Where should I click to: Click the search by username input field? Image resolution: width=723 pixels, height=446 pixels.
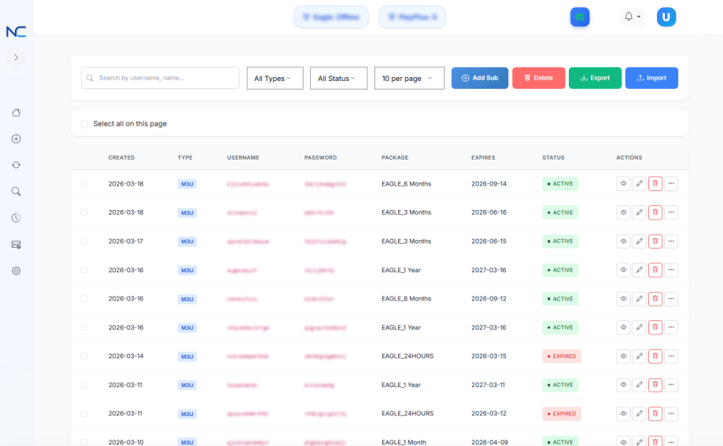coord(160,78)
